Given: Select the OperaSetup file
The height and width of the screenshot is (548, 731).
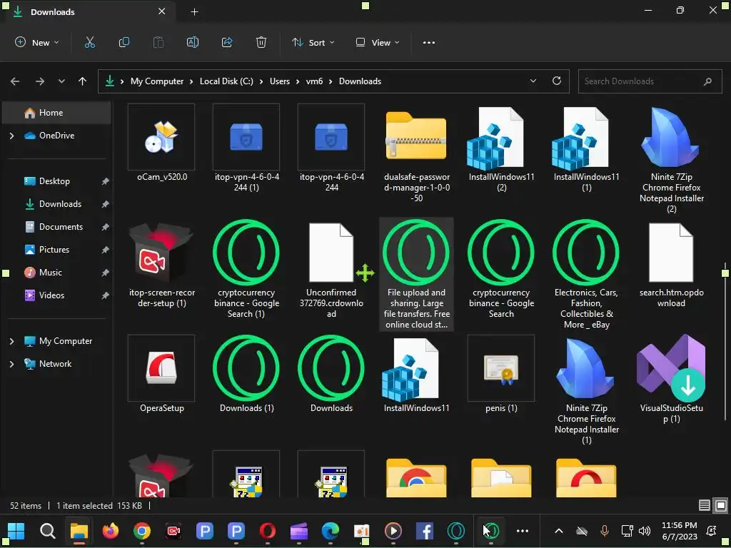Looking at the screenshot, I should [161, 374].
